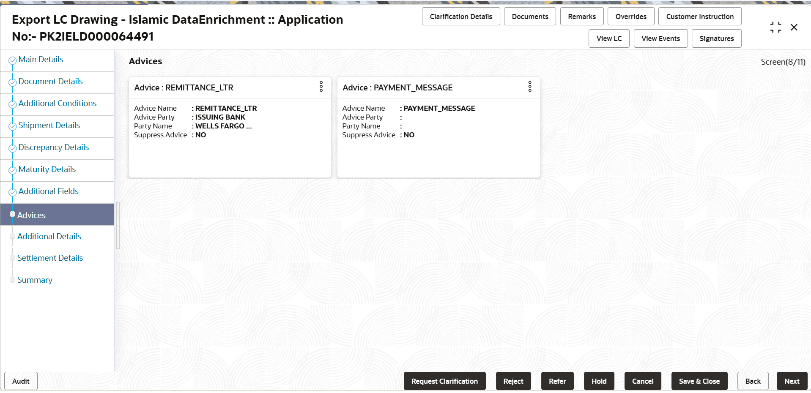The height and width of the screenshot is (393, 811).
Task: Open the PAYMENT_MESSAGE advice kebab menu
Action: coord(530,87)
